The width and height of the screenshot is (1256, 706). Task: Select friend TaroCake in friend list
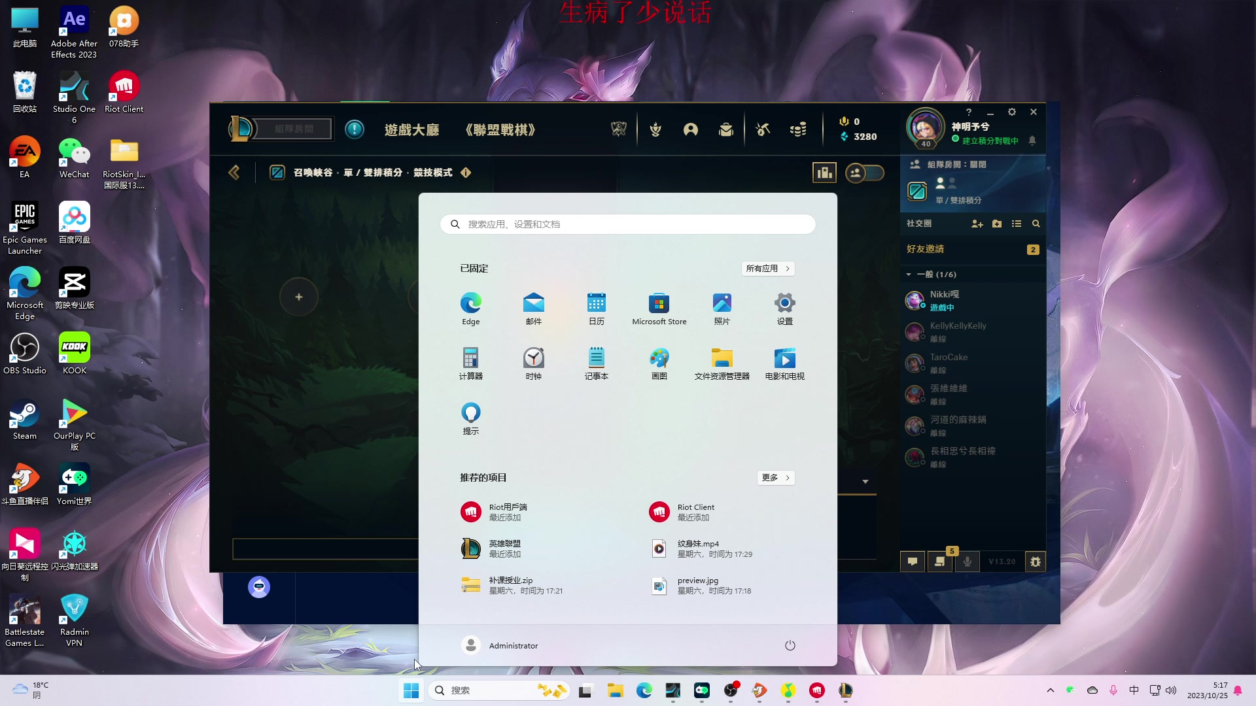[973, 363]
